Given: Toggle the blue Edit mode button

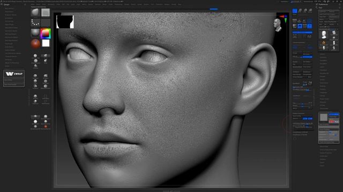Looking at the screenshot, I should (x=295, y=11).
